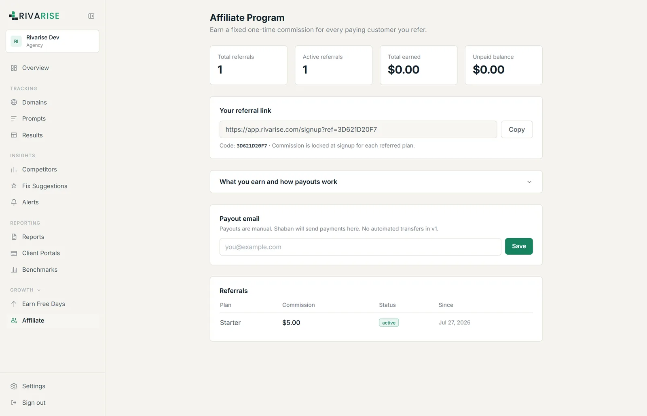This screenshot has height=416, width=647.
Task: Click the Starter plan cell
Action: [x=230, y=323]
